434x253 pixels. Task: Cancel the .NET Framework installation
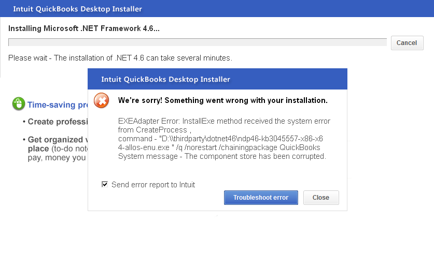407,43
